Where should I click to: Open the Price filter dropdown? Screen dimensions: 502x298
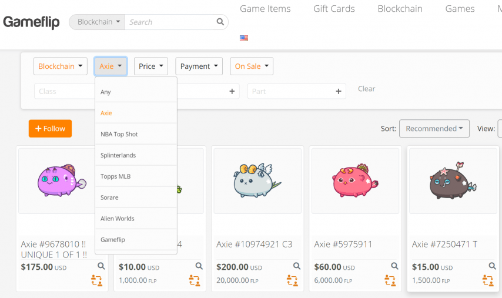click(151, 66)
